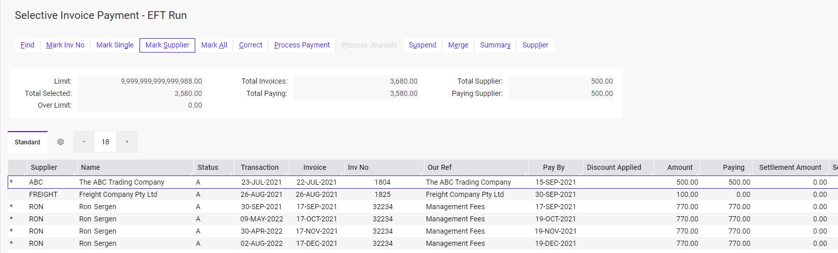Decrease row count with minus button
838x253 pixels.
pyautogui.click(x=84, y=142)
